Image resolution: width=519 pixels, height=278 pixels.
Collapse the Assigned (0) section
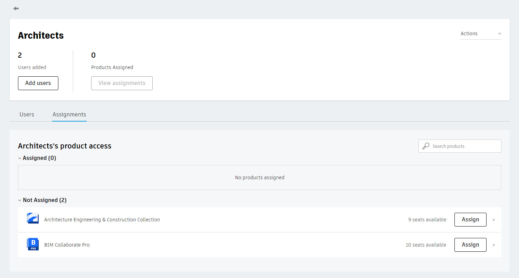pos(20,158)
